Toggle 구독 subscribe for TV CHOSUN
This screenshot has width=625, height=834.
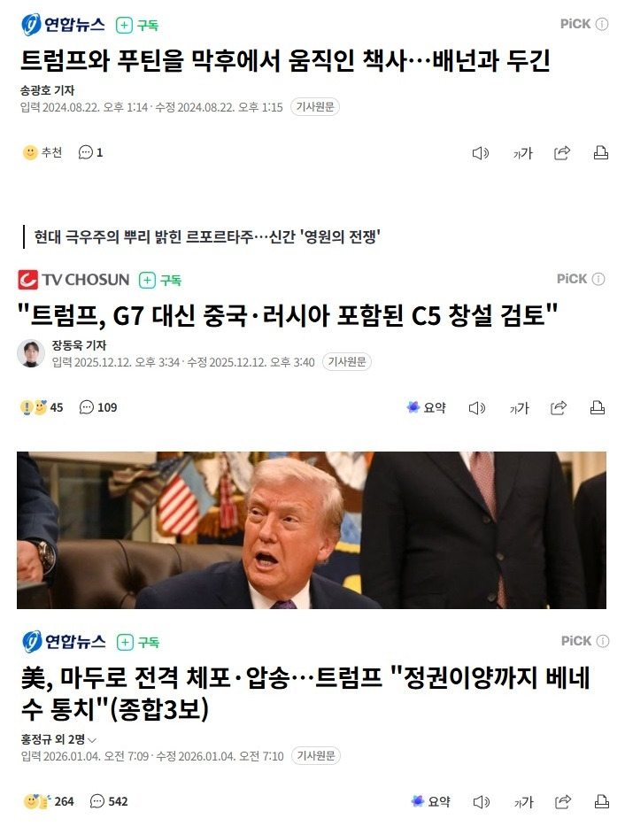click(x=160, y=280)
